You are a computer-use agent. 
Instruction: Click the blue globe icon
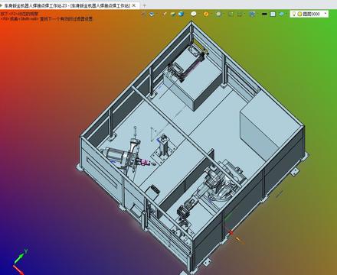pyautogui.click(x=181, y=14)
